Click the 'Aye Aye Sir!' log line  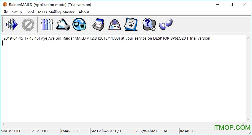point(107,38)
